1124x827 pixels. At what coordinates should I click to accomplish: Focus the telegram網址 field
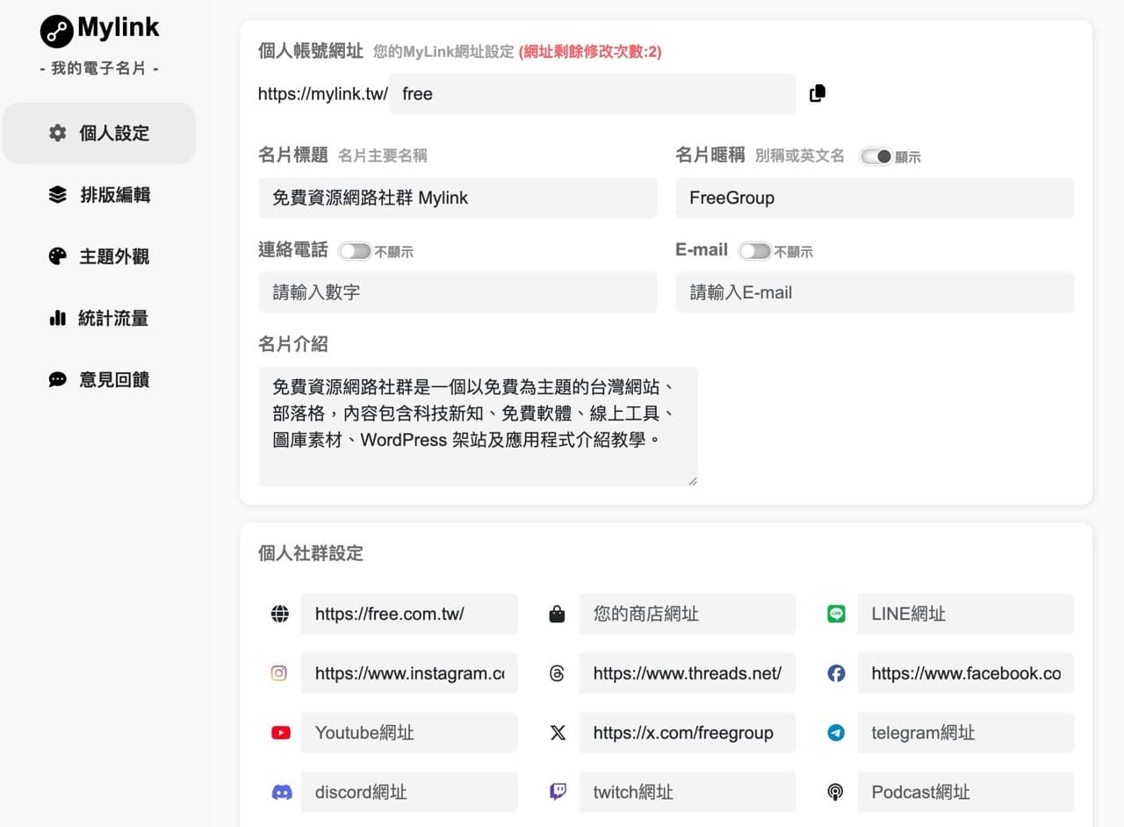(x=966, y=732)
